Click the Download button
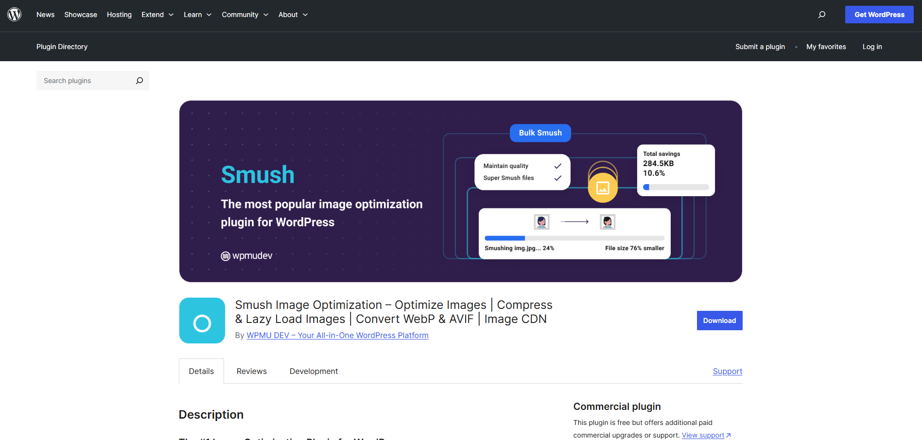Viewport: 922px width, 440px height. pyautogui.click(x=719, y=320)
